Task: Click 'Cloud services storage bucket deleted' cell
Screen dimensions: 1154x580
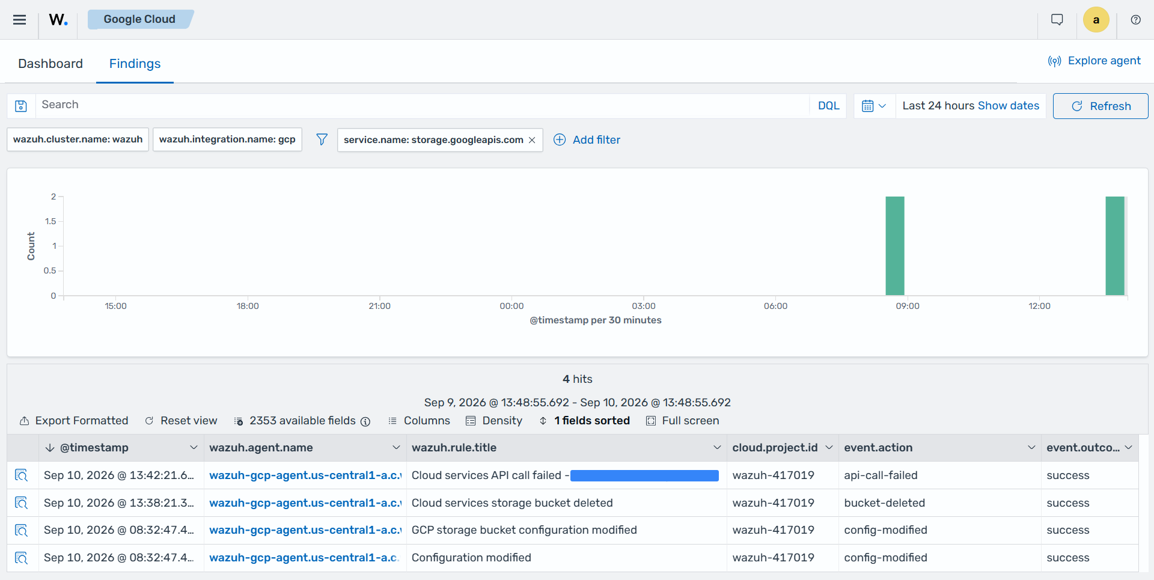Action: 567,503
